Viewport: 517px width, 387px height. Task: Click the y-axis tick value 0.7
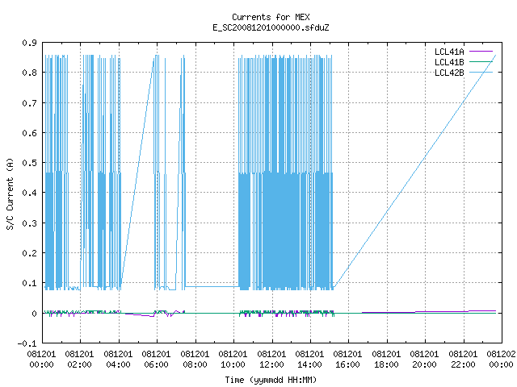coord(29,103)
